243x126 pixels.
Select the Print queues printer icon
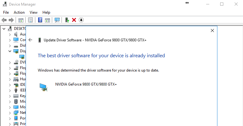click(16, 124)
